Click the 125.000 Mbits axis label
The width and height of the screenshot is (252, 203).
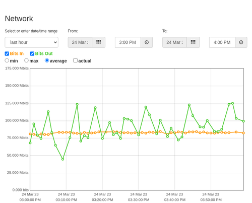pyautogui.click(x=17, y=103)
